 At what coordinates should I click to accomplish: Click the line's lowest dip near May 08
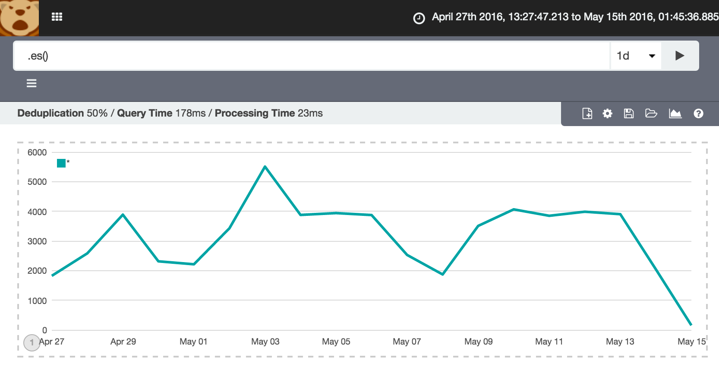[443, 274]
